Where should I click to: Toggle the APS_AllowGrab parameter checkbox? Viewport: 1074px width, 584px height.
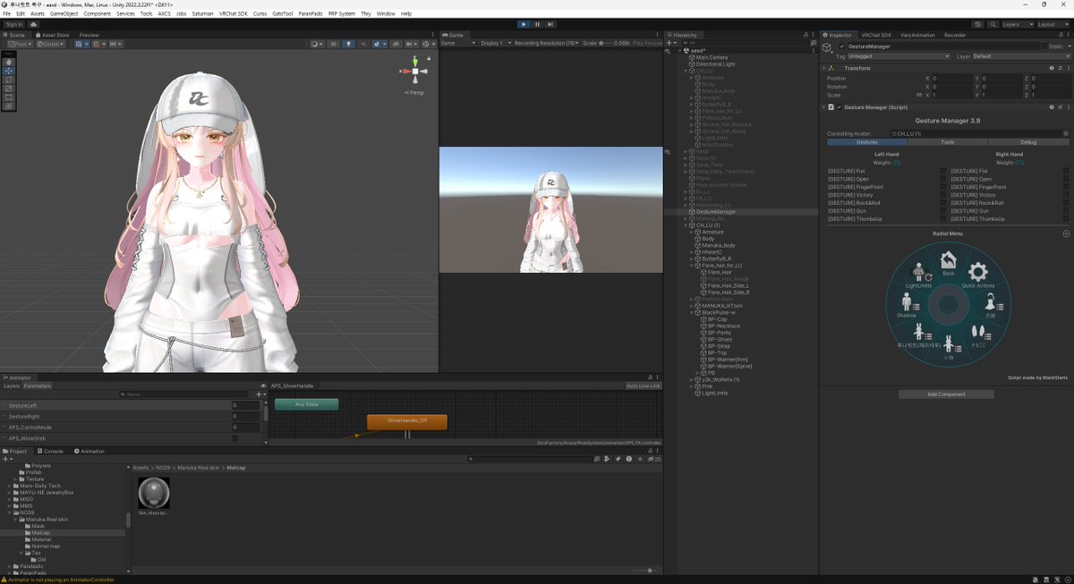pos(234,438)
